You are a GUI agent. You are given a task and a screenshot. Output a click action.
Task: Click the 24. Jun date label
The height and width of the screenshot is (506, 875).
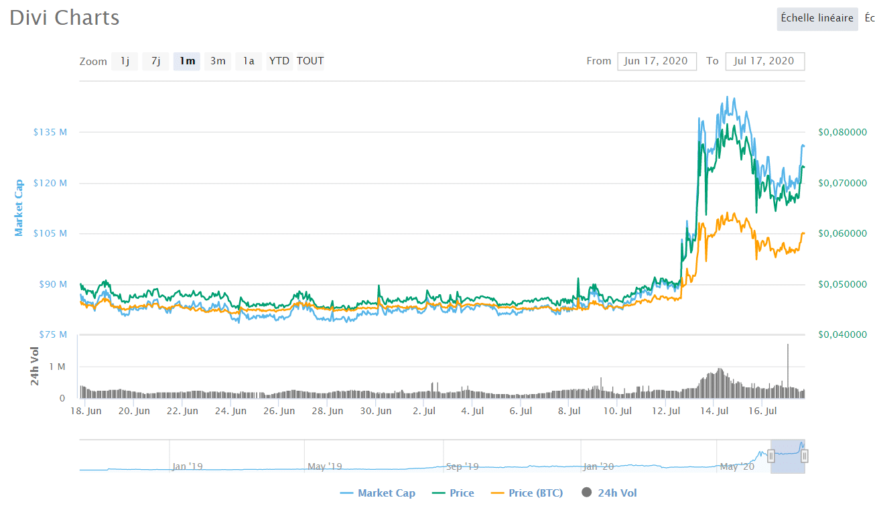tap(230, 411)
